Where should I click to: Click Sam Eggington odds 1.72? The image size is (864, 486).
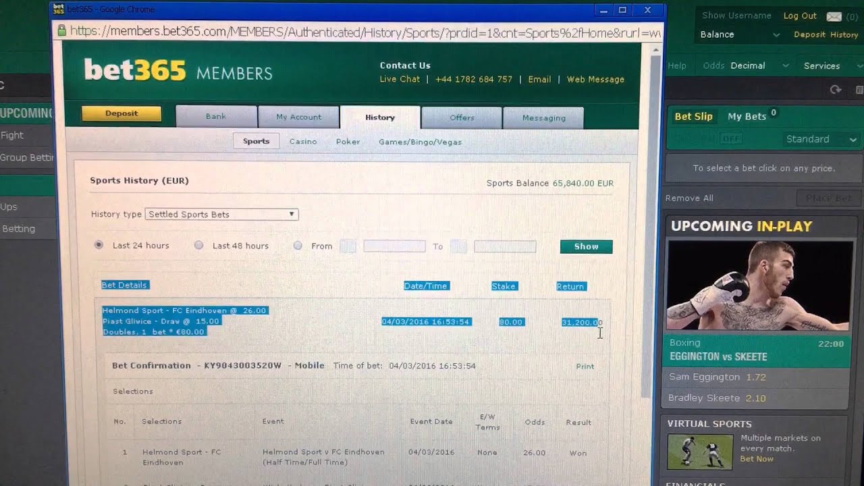point(756,377)
